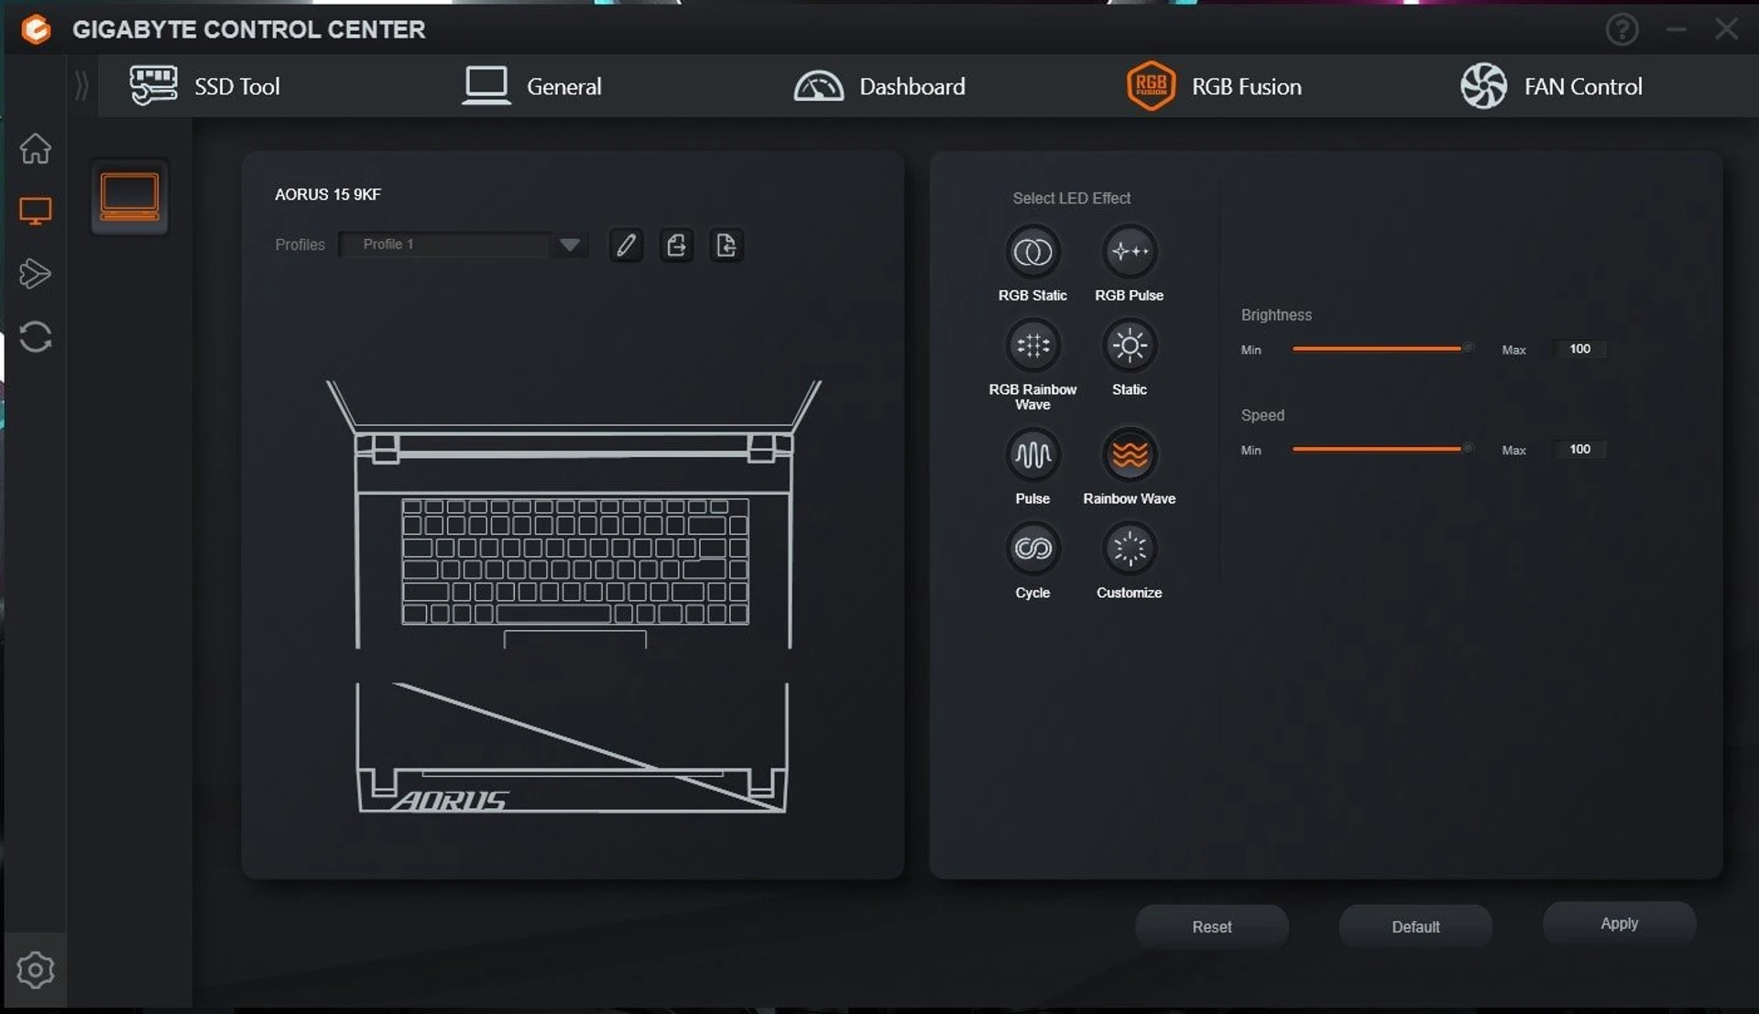Click the Gigabyte Control Center logo

click(36, 29)
